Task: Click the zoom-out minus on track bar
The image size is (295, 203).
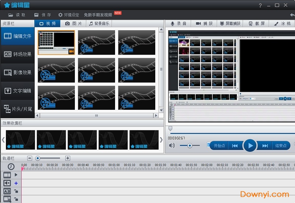Action: (x=29, y=158)
